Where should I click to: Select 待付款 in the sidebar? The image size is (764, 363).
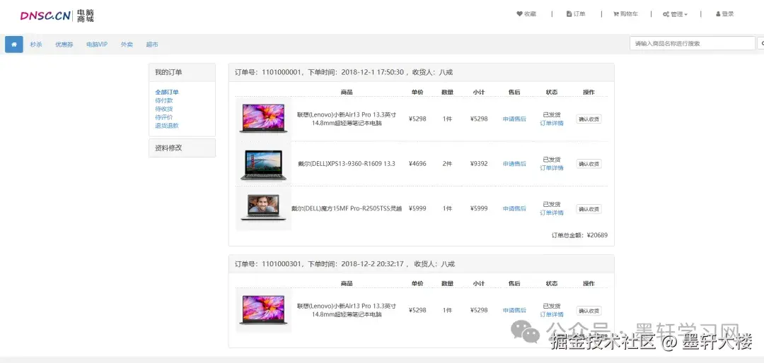(x=163, y=100)
